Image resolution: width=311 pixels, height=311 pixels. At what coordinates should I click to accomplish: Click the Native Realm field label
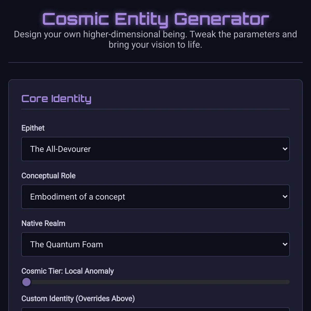pos(43,223)
